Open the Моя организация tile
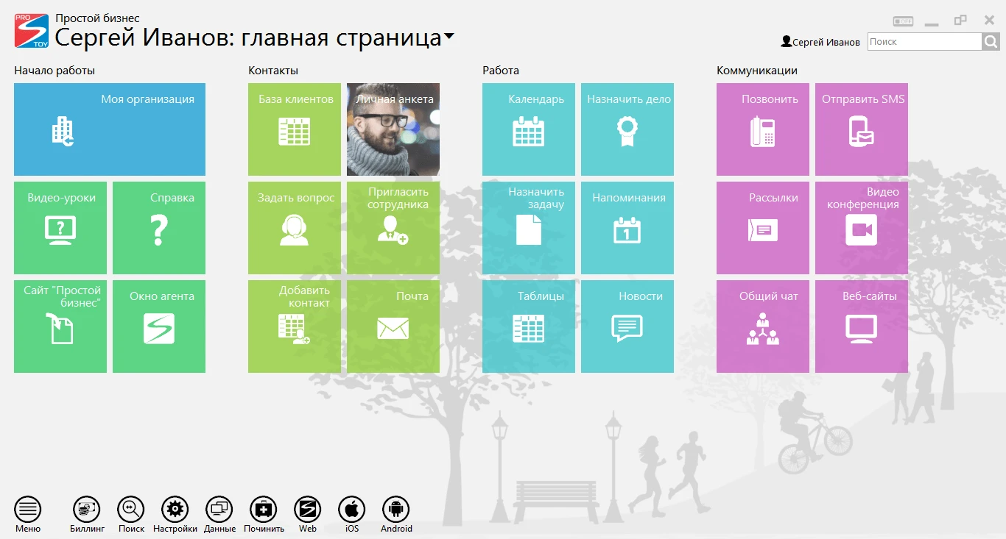 tap(110, 129)
